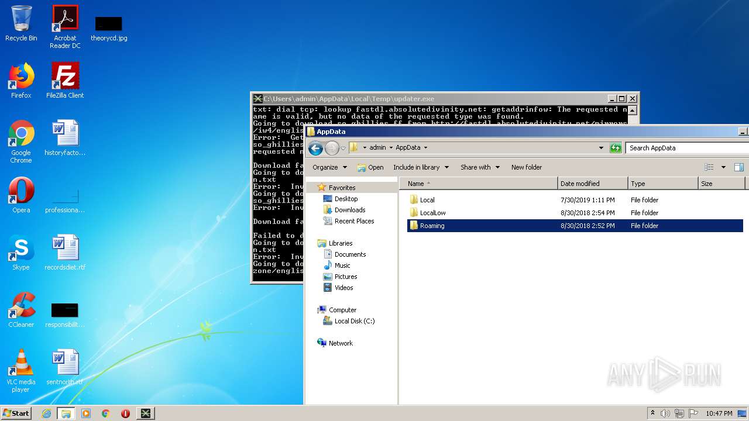Open recordsdiet.rtf document

65,253
